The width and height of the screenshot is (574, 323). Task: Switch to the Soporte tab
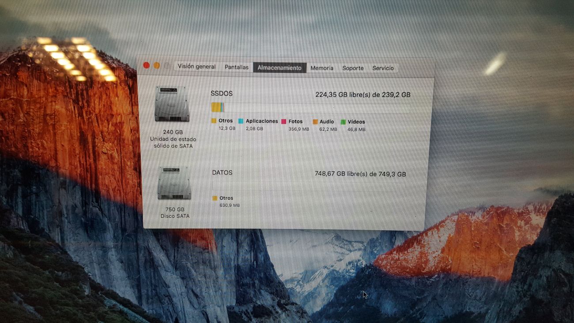click(x=353, y=68)
